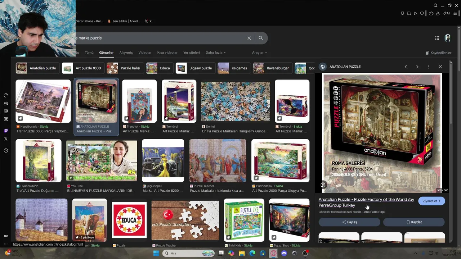Viewport: 461px width, 259px height.
Task: Expand the Araçlar tools dropdown
Action: 259,53
